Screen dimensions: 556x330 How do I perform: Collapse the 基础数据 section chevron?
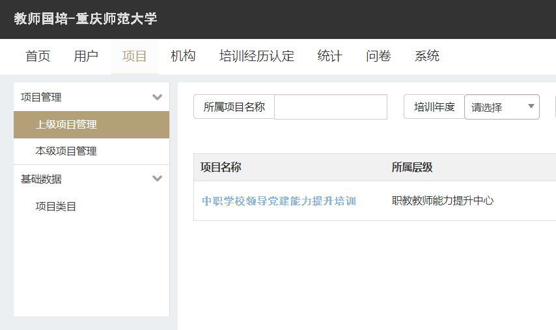point(157,179)
